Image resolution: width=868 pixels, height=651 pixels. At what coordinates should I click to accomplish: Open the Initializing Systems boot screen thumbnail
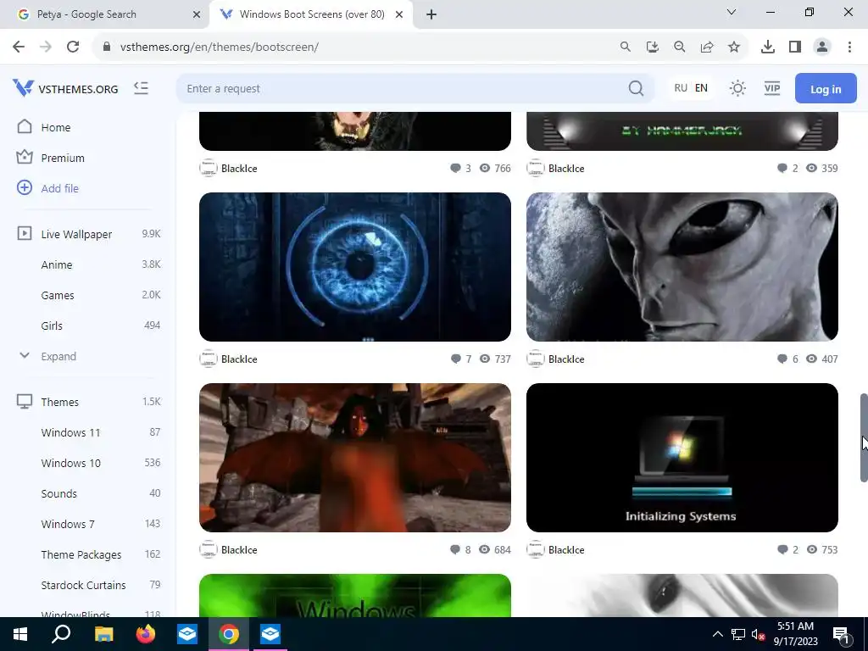click(682, 457)
